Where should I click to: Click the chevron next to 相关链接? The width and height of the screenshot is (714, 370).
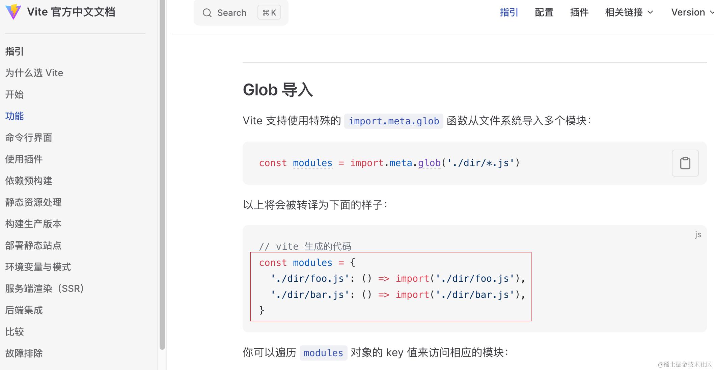click(651, 12)
